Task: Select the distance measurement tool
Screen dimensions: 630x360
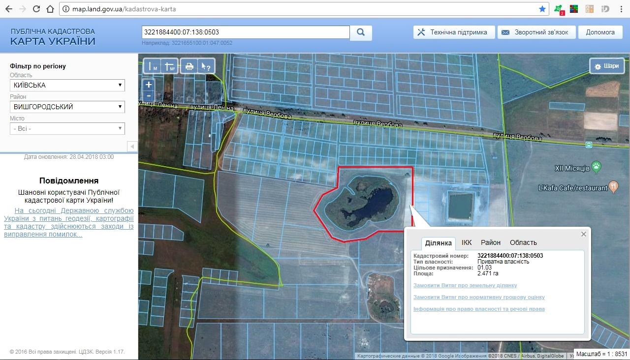Action: click(x=152, y=66)
